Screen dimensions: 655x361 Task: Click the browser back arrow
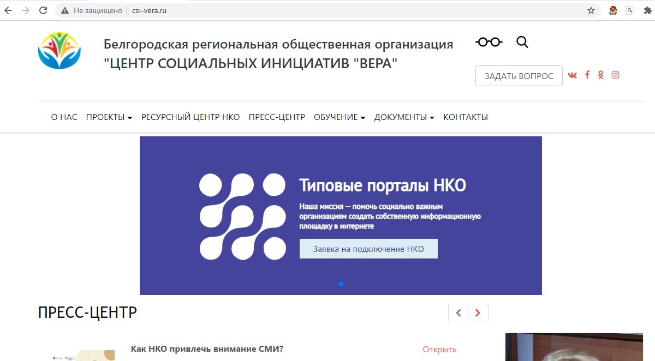click(x=8, y=10)
